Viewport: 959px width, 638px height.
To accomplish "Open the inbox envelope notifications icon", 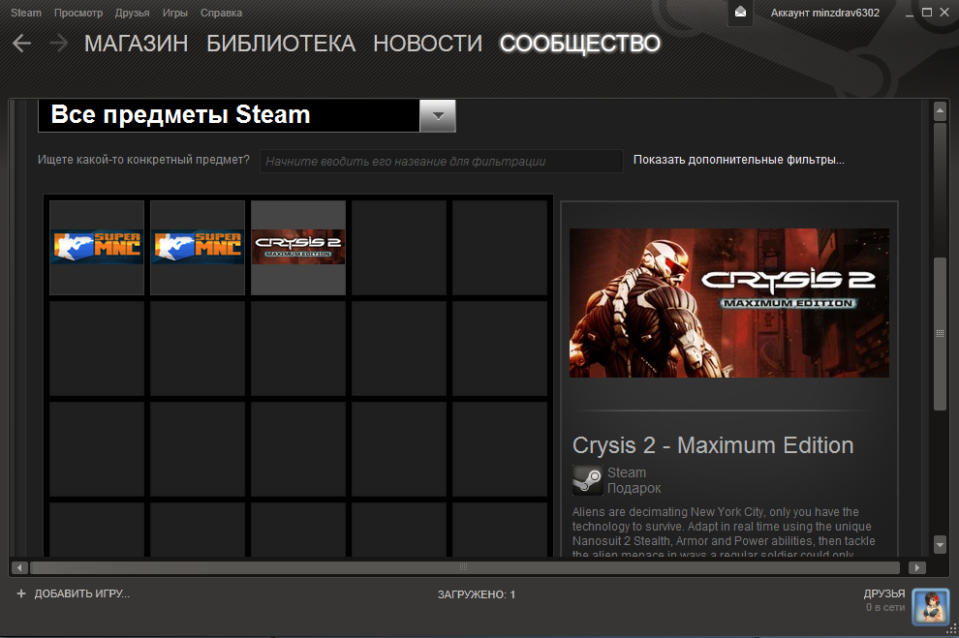I will [740, 13].
